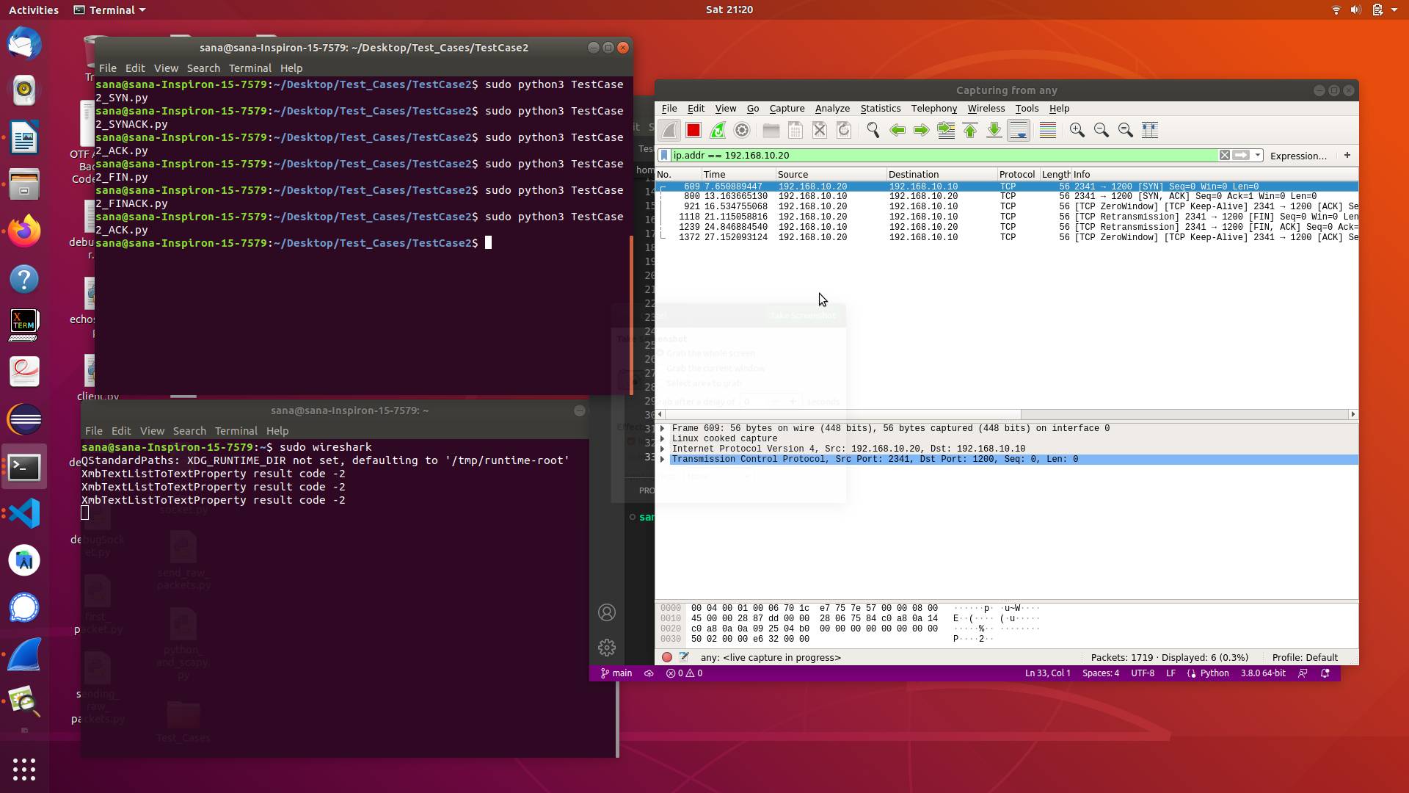
Task: Select packet number 800 row
Action: pyautogui.click(x=1006, y=197)
